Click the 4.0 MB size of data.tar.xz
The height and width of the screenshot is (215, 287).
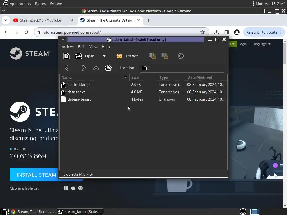tap(136, 92)
